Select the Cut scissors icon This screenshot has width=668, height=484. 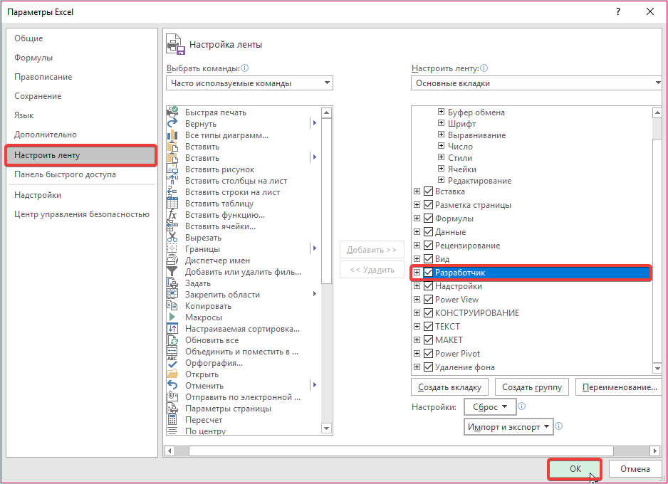point(172,238)
